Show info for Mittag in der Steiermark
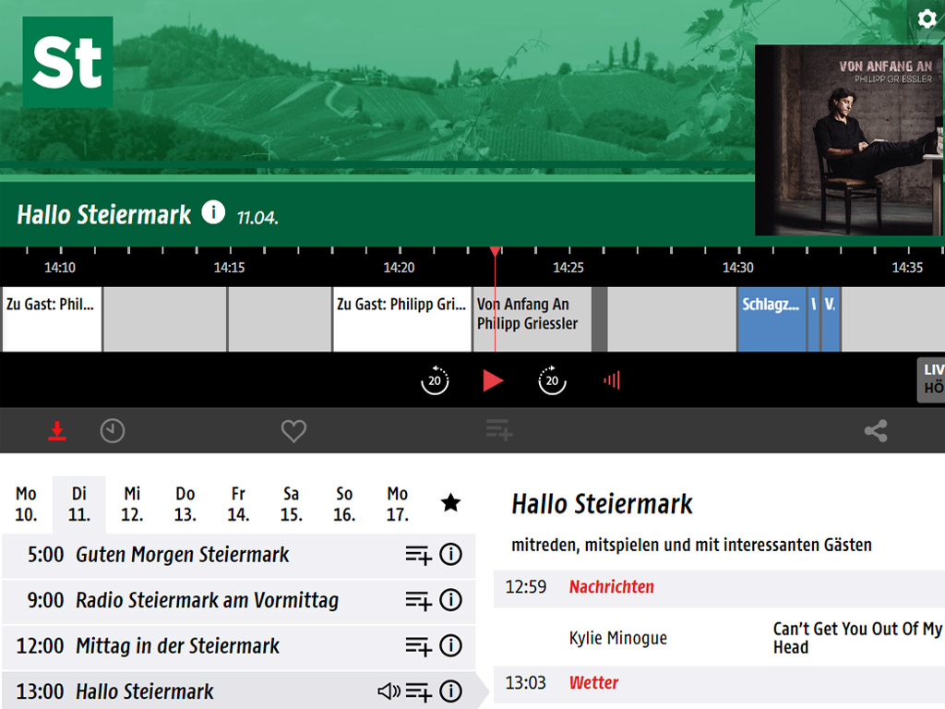 point(450,645)
